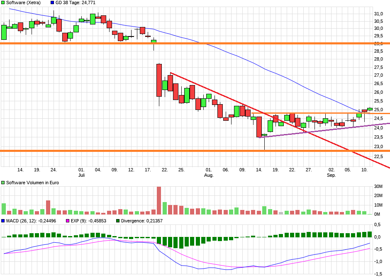Click the blue MACD legend square
Screen dimensions: 390x278
click(x=3, y=221)
